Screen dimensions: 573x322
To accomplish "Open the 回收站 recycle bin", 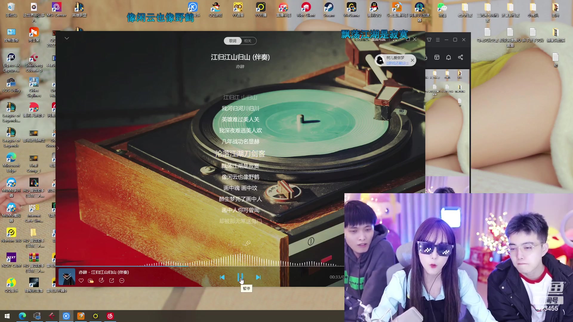I will click(x=11, y=10).
